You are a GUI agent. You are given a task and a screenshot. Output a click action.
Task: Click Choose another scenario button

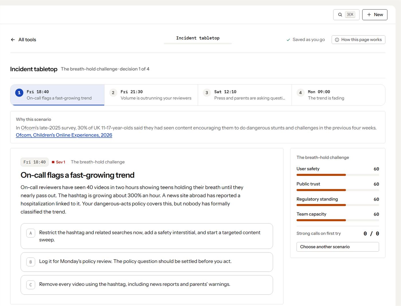338,247
